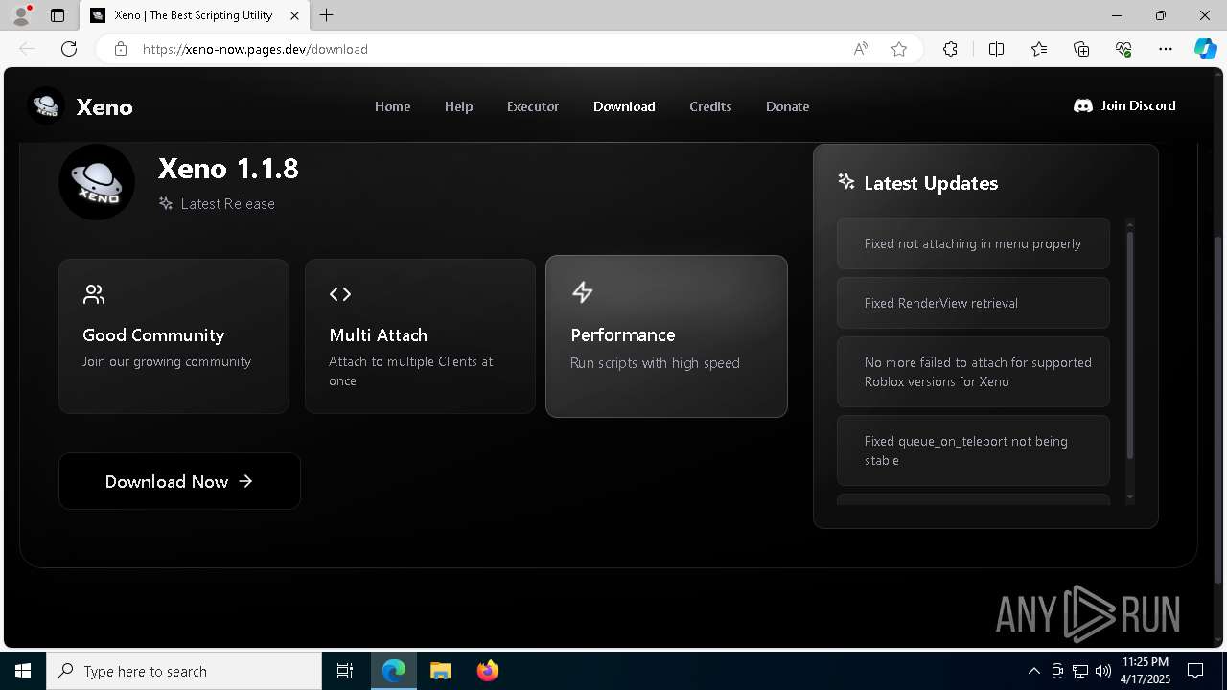Open Task View on taskbar
Viewport: 1227px width, 690px height.
(345, 671)
